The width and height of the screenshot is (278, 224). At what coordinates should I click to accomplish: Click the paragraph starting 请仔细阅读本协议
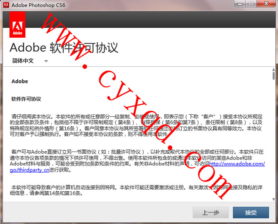coord(136,125)
